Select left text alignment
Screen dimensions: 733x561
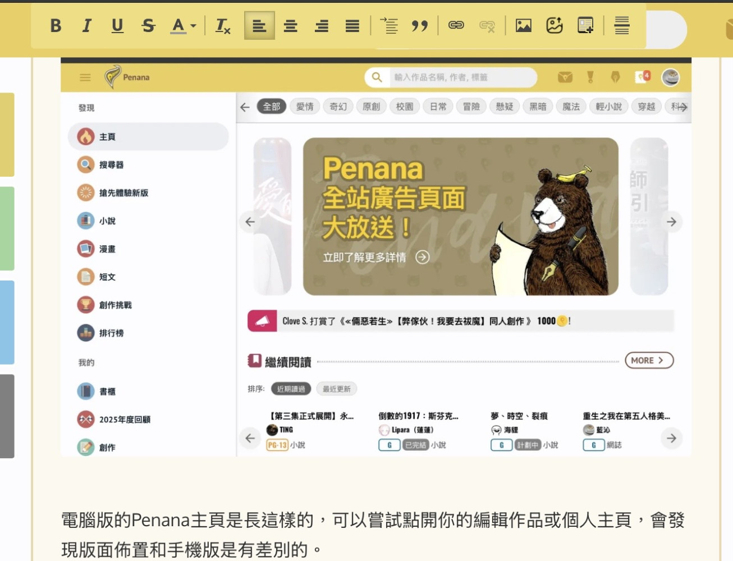click(x=259, y=26)
